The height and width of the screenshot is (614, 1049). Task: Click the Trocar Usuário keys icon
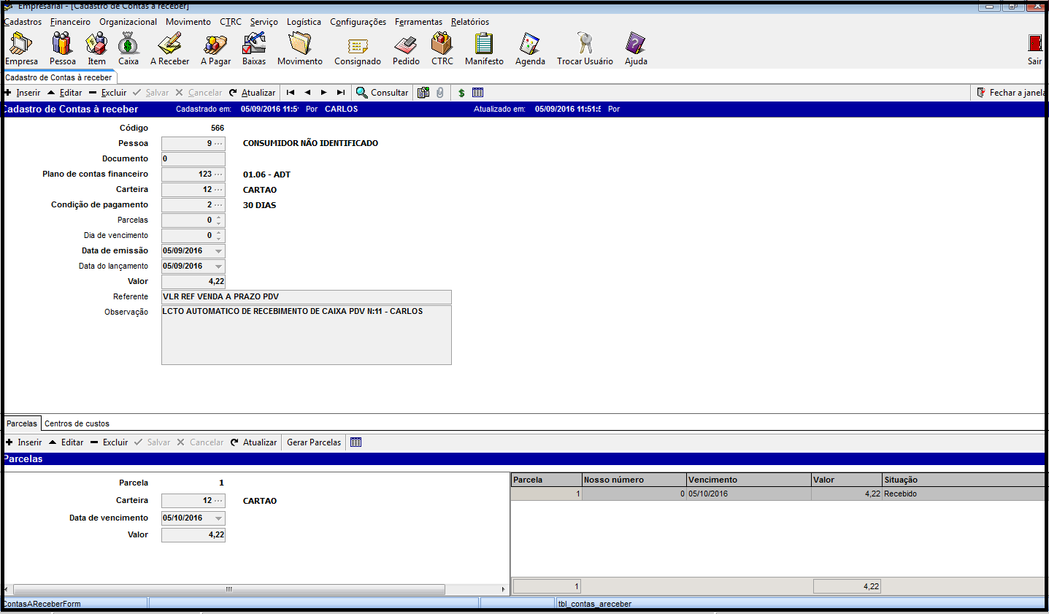(x=585, y=49)
